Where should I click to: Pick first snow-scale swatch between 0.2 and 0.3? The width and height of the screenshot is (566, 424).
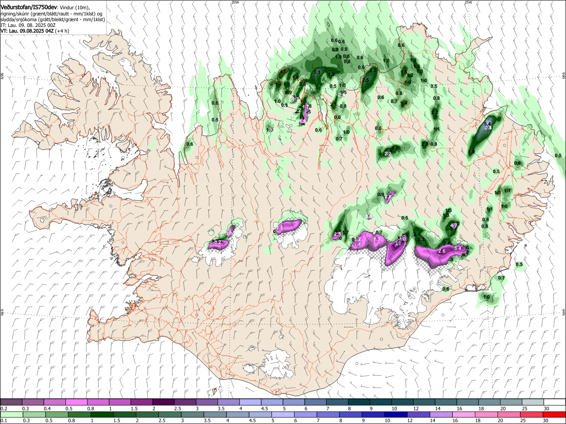(x=11, y=402)
